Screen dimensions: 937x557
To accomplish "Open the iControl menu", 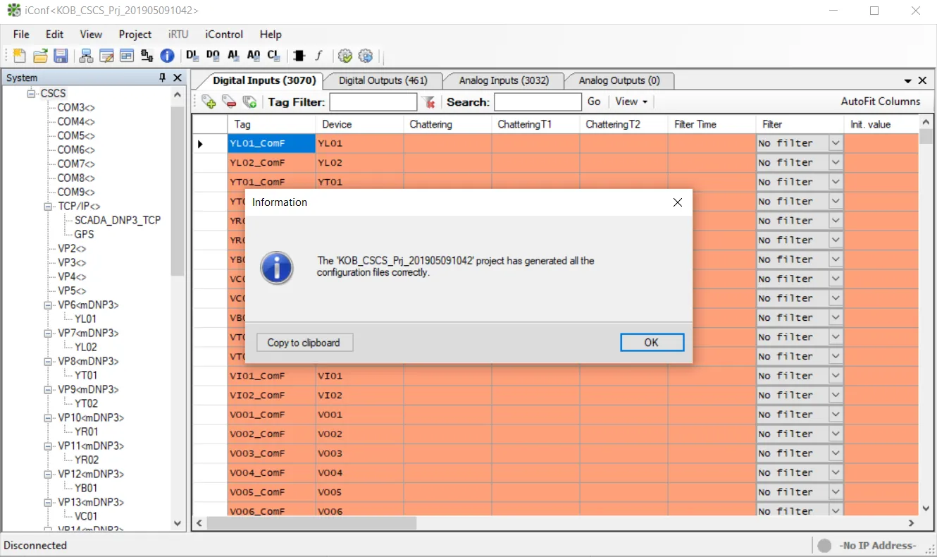I will pyautogui.click(x=224, y=34).
